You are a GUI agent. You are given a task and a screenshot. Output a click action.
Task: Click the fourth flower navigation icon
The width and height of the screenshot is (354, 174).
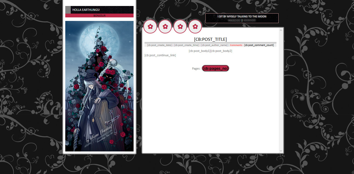click(x=195, y=27)
